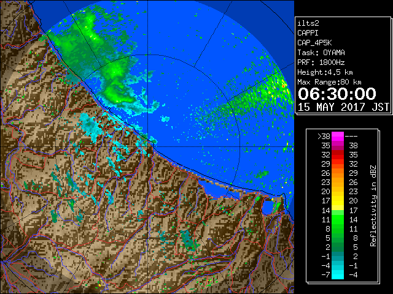Click the '---' legend label
Viewport: 393px width, 294px height.
[x=351, y=137]
